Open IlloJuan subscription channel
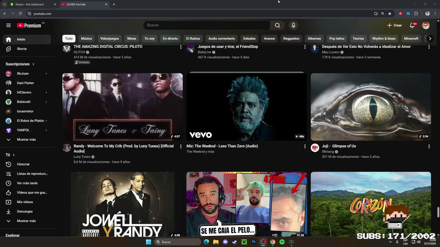 (x=27, y=73)
